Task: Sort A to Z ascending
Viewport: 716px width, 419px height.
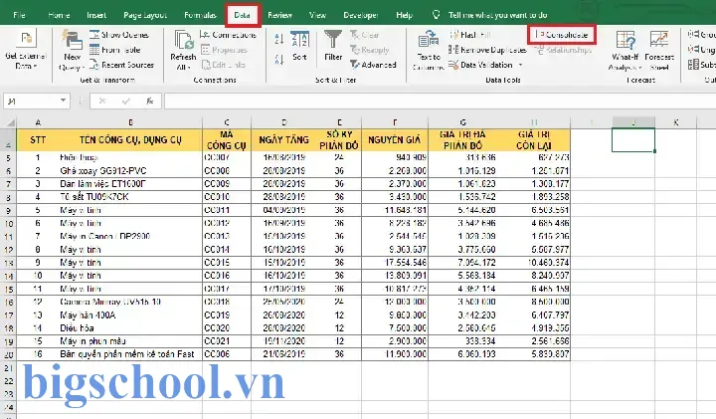Action: pos(279,39)
